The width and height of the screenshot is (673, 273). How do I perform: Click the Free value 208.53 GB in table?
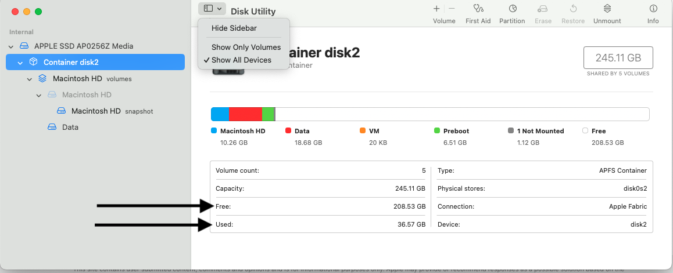(410, 206)
